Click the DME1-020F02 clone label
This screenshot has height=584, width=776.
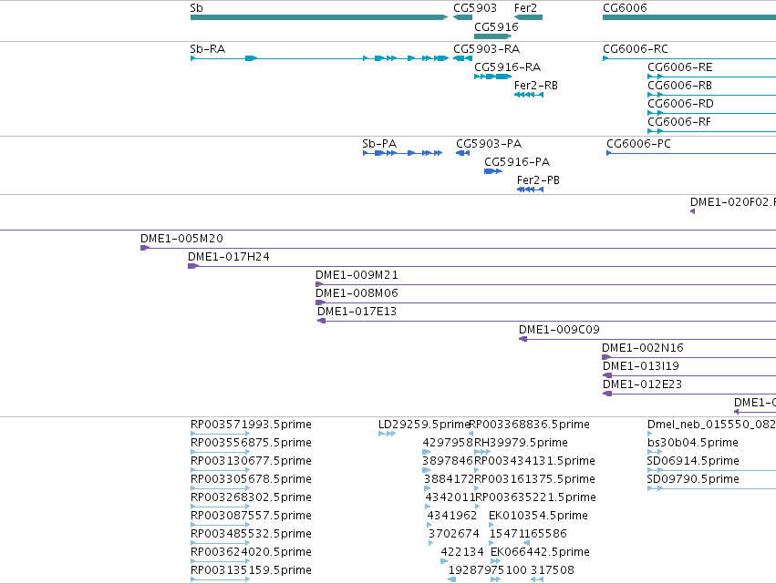[733, 202]
